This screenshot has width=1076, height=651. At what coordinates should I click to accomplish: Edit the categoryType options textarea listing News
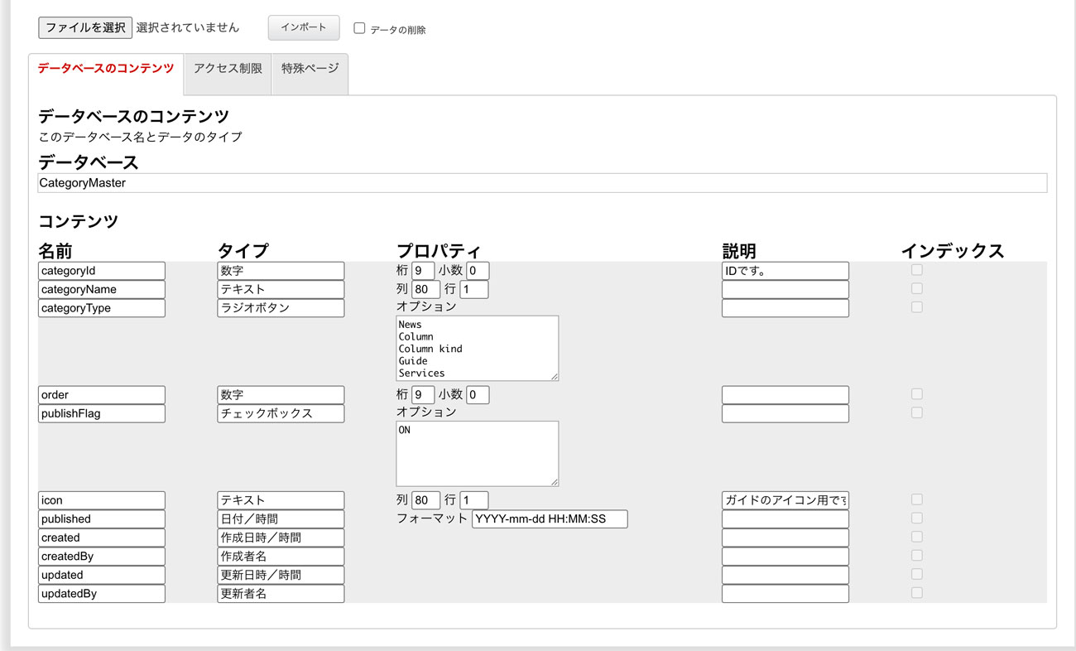point(477,348)
